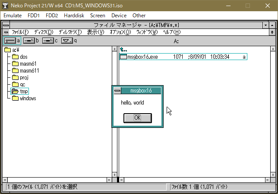The image size is (278, 194).
Task: Click the 10:03:34 time value
Action: (220, 57)
